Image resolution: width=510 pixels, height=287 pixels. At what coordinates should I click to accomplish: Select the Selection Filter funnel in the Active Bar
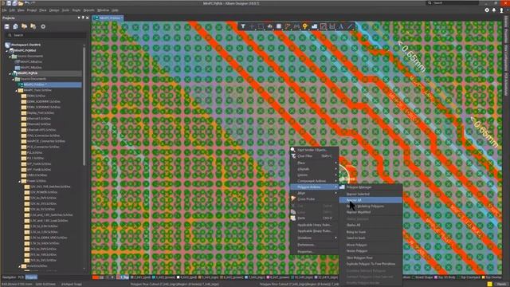click(243, 26)
